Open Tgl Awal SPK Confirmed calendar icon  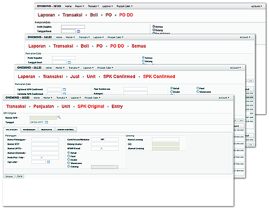(64, 89)
